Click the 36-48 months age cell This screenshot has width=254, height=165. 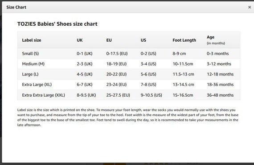220,95
